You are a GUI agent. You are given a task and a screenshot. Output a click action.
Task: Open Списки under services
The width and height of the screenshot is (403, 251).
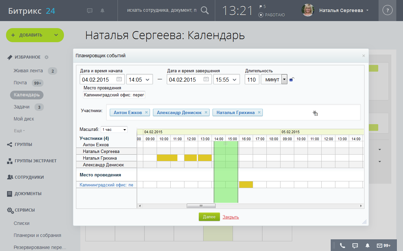[x=21, y=223]
